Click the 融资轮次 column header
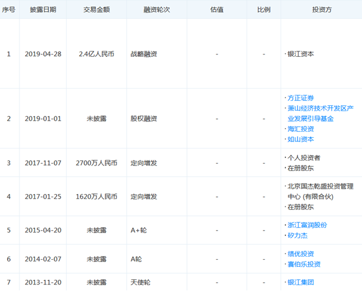This screenshot has width=362, height=291. coord(157,9)
